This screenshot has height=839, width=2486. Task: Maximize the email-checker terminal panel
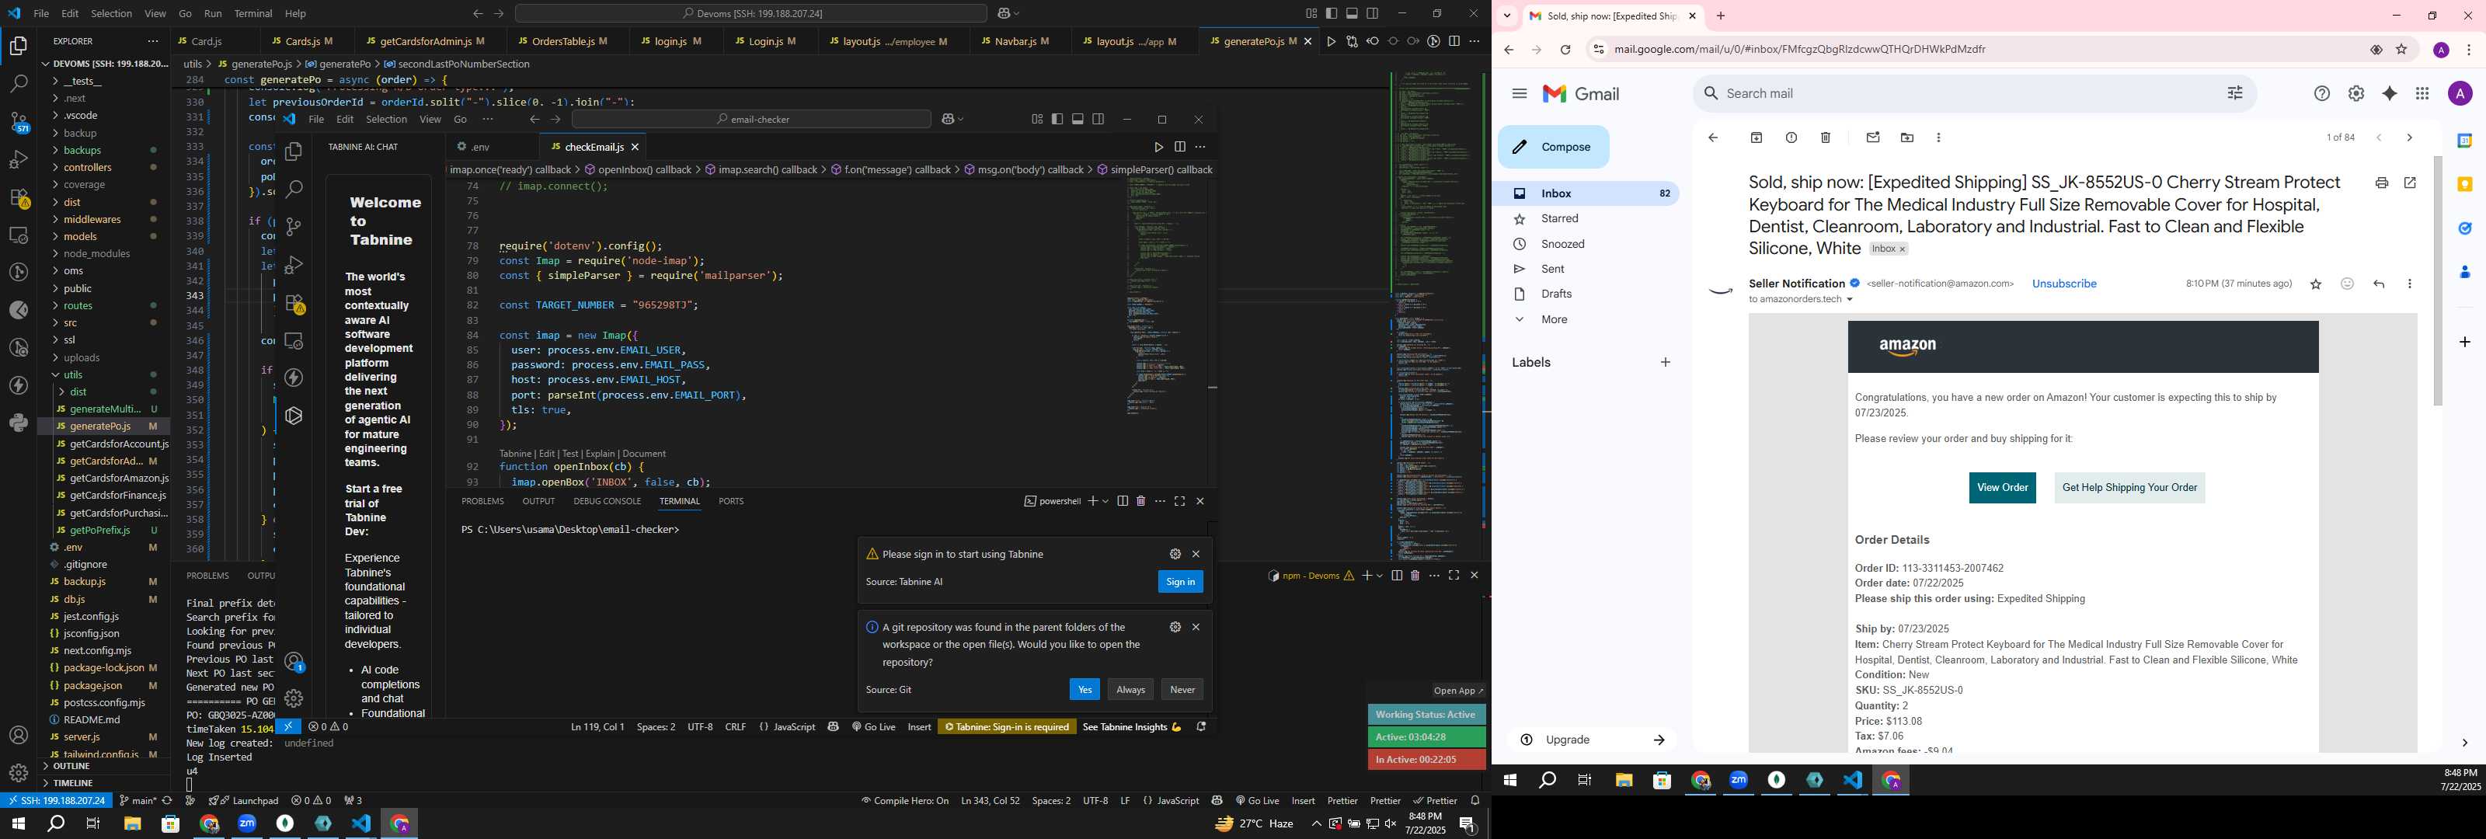coord(1179,501)
